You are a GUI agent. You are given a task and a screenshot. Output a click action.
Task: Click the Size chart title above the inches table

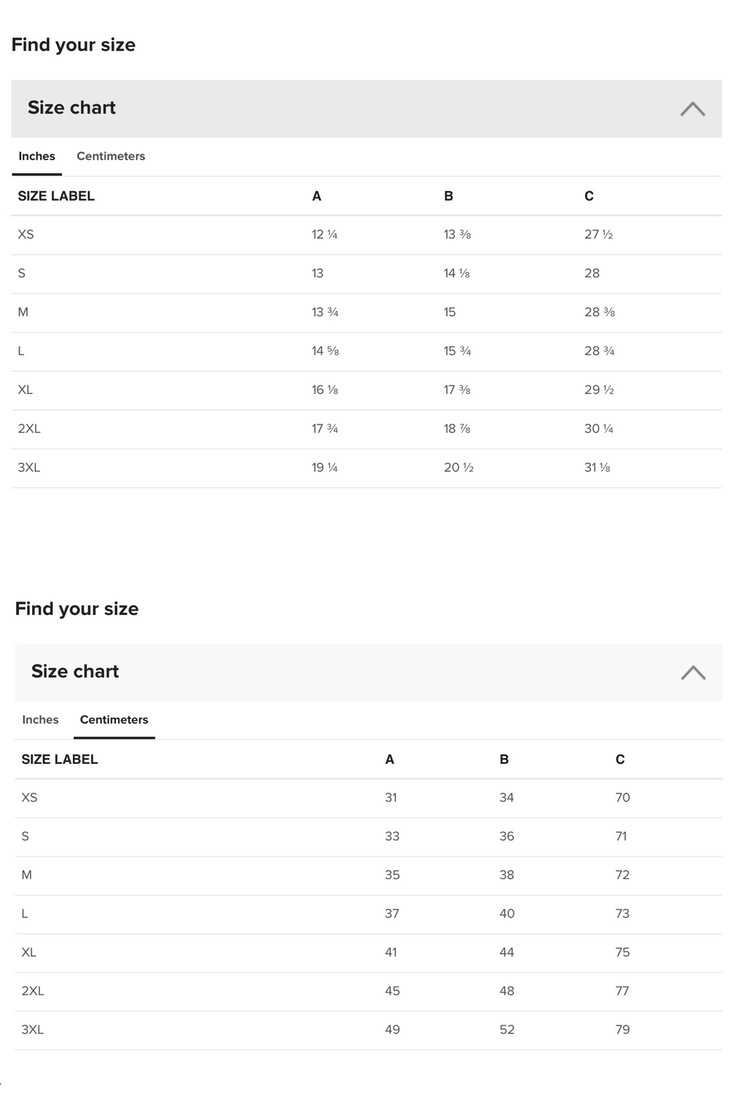click(x=71, y=108)
